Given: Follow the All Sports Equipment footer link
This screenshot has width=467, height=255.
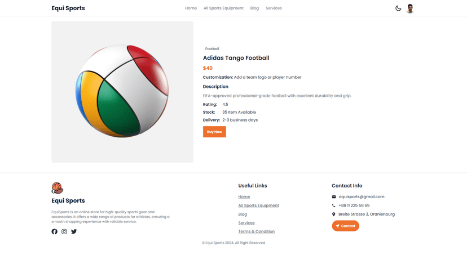Looking at the screenshot, I should [x=258, y=205].
